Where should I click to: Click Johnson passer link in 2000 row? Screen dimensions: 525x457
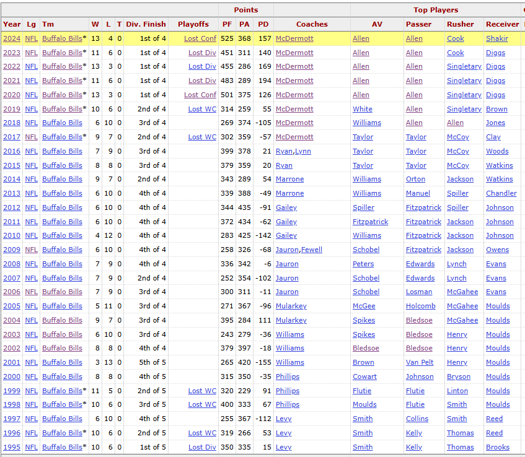[420, 376]
